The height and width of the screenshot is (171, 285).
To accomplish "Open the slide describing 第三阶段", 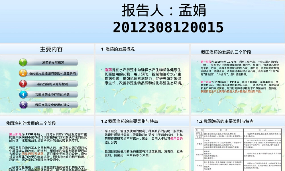I will 47,144.
